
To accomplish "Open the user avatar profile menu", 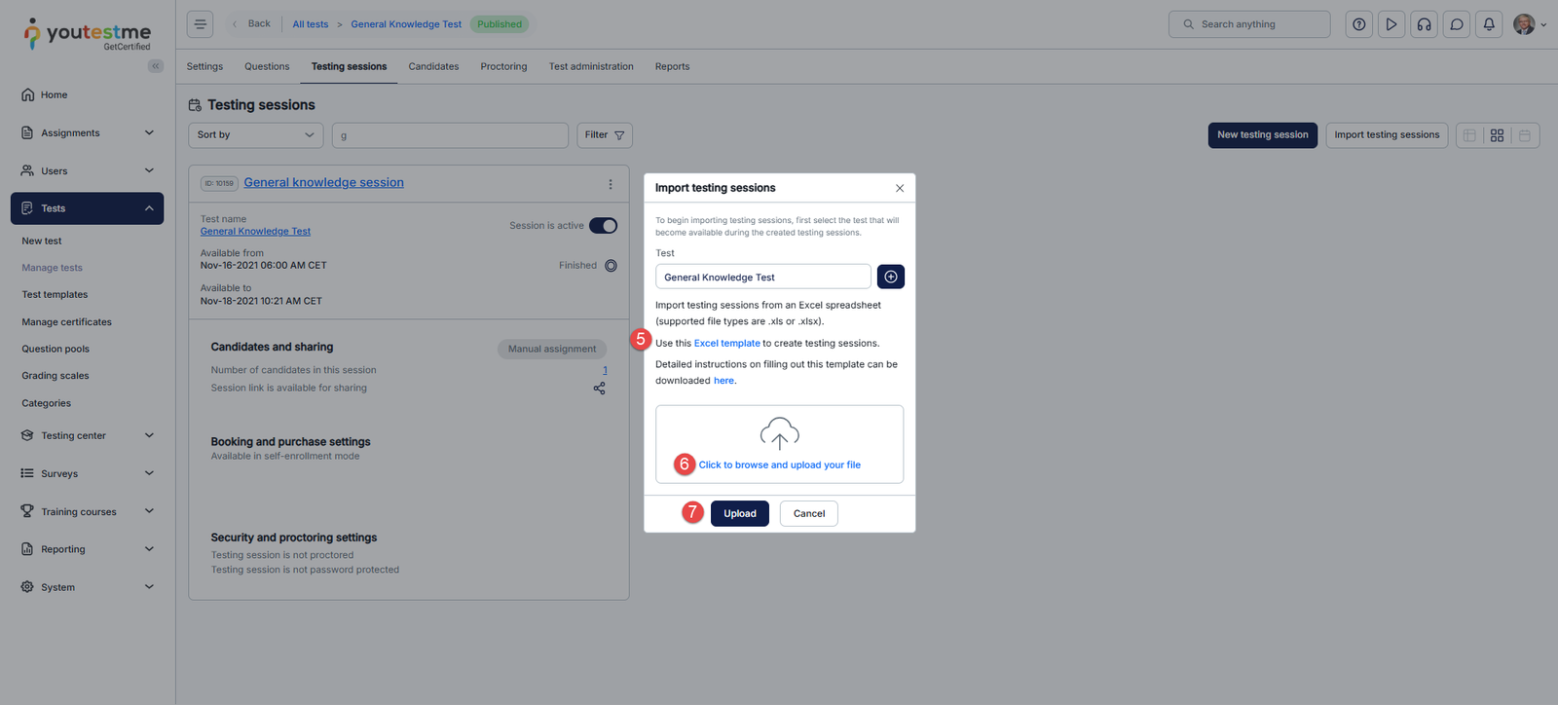I will [x=1529, y=24].
